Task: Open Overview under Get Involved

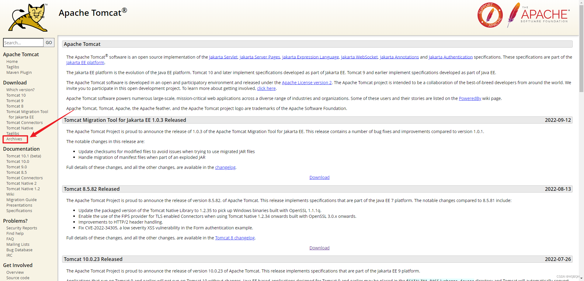Action: pos(15,272)
